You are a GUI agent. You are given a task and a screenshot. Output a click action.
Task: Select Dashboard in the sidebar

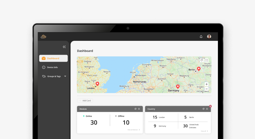point(53,58)
